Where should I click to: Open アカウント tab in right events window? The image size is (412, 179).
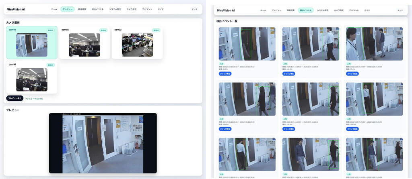(x=354, y=10)
